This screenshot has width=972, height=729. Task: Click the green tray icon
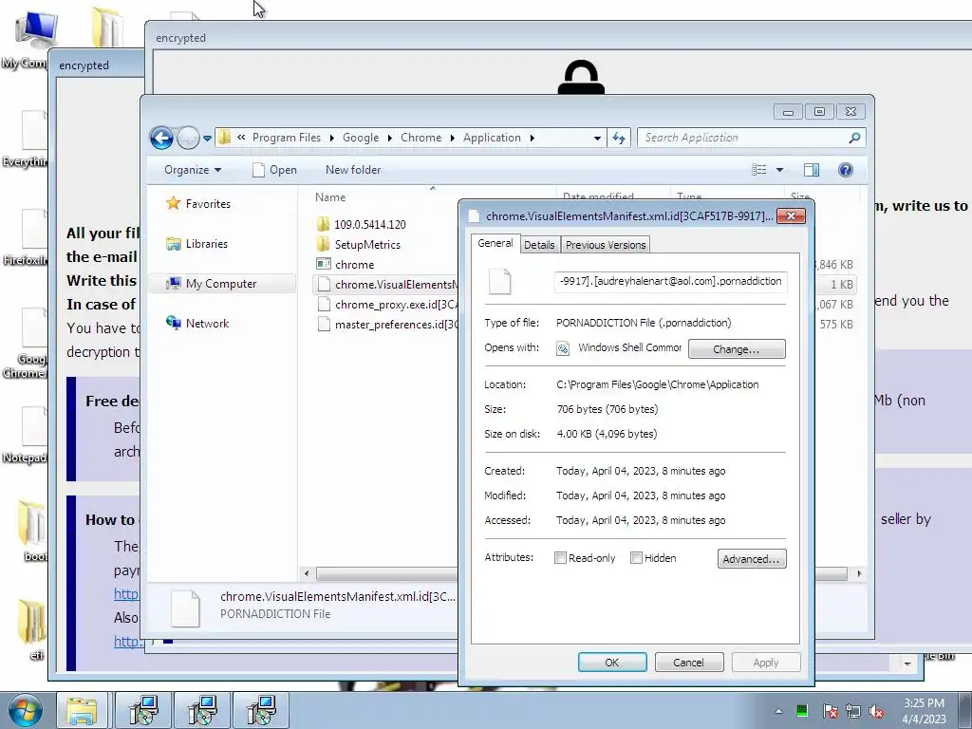click(801, 711)
